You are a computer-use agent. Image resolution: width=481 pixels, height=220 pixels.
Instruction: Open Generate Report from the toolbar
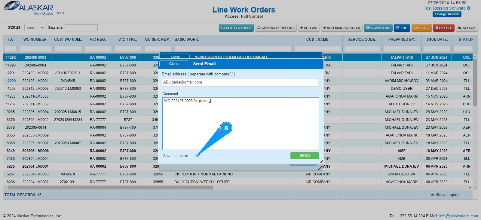point(276,28)
